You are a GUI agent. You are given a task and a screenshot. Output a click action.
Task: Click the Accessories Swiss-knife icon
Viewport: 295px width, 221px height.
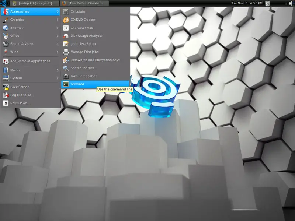click(x=6, y=12)
